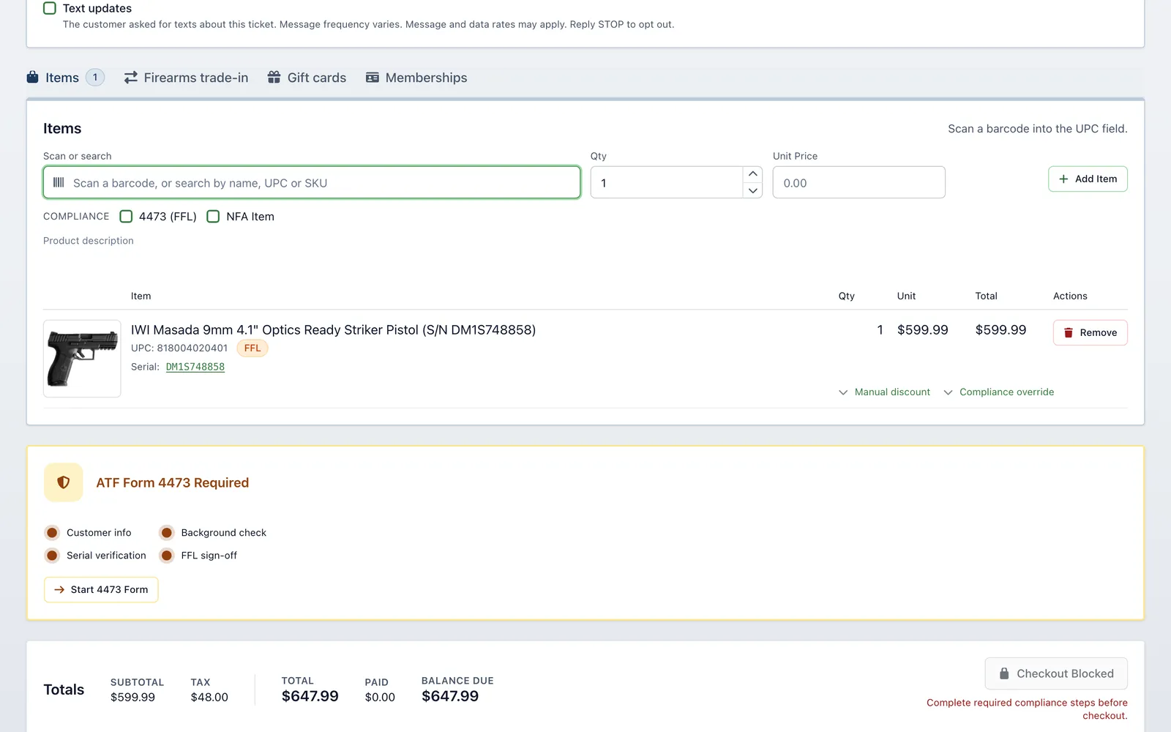Increase quantity with the up arrow
This screenshot has width=1171, height=732.
pos(752,174)
